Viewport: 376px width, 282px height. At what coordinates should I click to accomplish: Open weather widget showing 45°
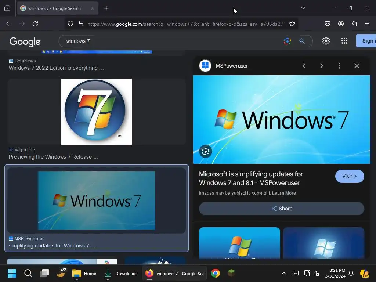click(x=61, y=273)
